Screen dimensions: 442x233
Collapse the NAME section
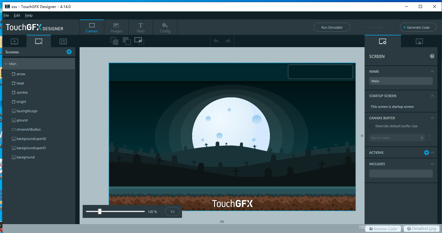pyautogui.click(x=432, y=72)
